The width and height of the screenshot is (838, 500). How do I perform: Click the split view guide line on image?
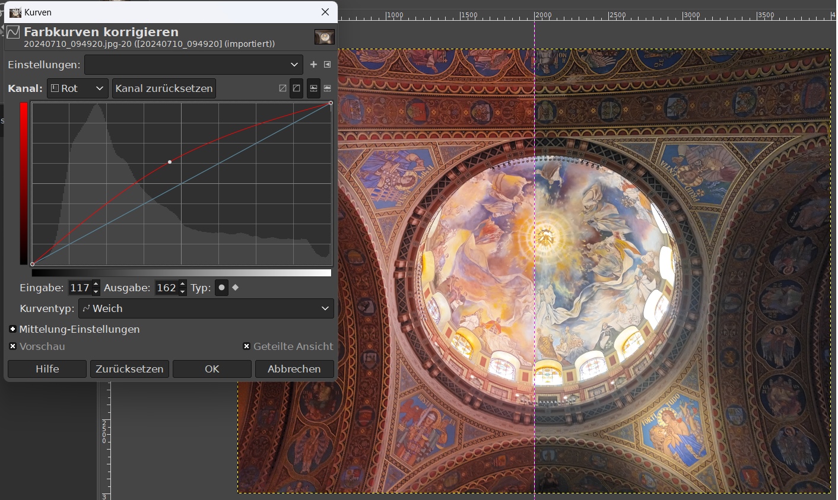tap(535, 270)
